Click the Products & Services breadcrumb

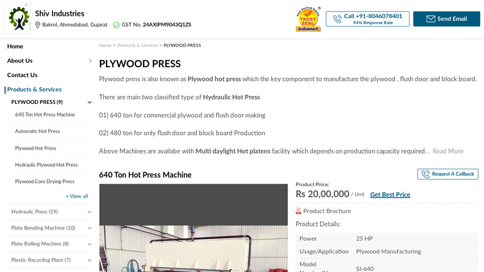click(x=137, y=45)
